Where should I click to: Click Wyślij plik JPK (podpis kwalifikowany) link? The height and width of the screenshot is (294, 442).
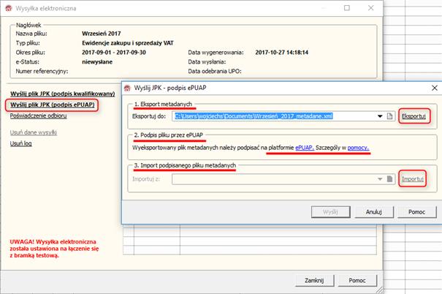[x=63, y=94]
